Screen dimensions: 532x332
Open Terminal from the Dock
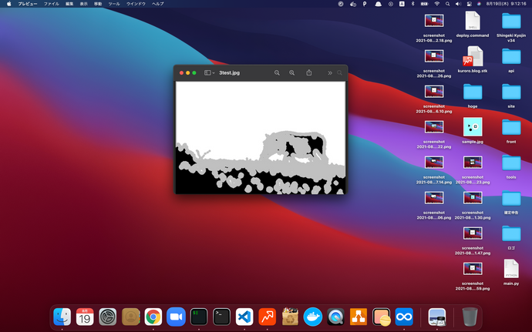221,317
